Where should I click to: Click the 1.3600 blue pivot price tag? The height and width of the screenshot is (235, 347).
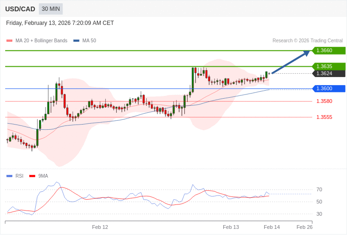(x=329, y=88)
